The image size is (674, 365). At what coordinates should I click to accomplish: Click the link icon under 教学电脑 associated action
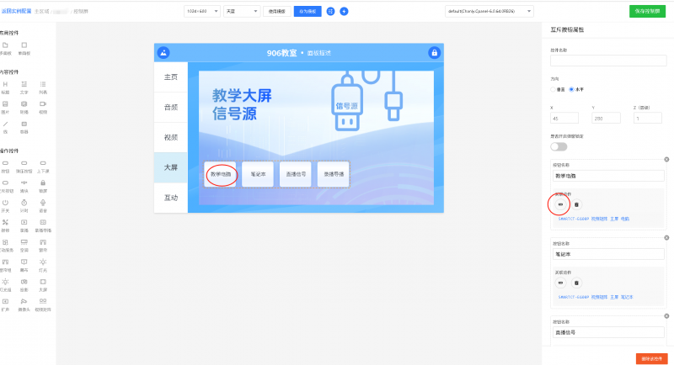pos(561,204)
